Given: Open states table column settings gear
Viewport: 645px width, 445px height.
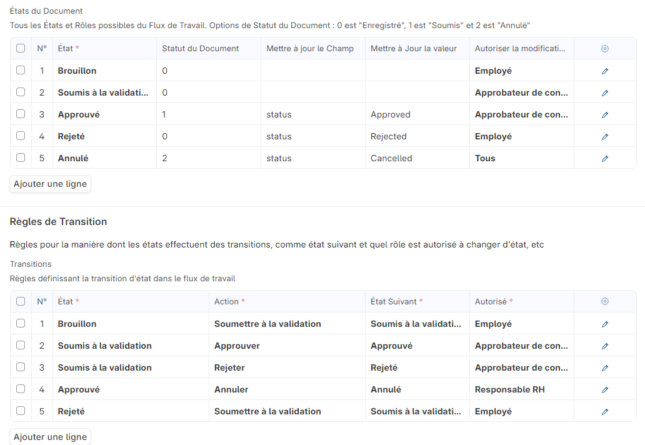Looking at the screenshot, I should coord(604,49).
